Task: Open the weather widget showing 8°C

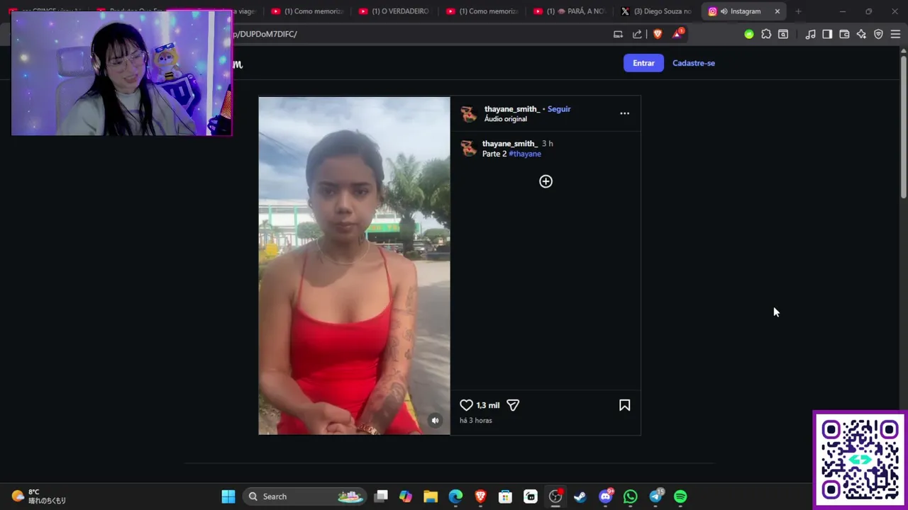Action: click(39, 497)
